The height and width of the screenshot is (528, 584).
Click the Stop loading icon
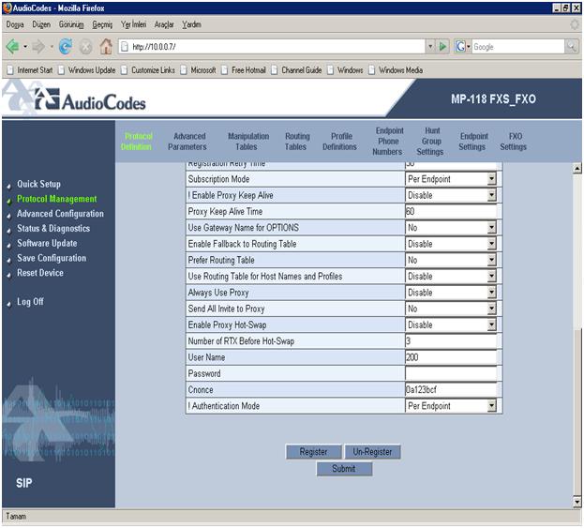pyautogui.click(x=85, y=46)
